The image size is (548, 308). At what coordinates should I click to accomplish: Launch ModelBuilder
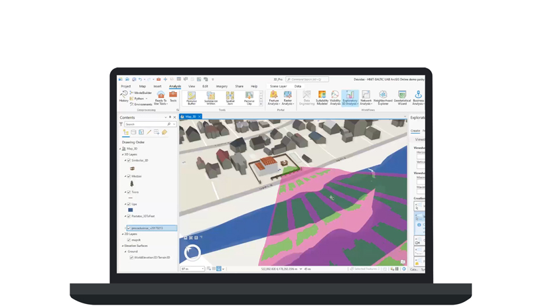click(141, 93)
